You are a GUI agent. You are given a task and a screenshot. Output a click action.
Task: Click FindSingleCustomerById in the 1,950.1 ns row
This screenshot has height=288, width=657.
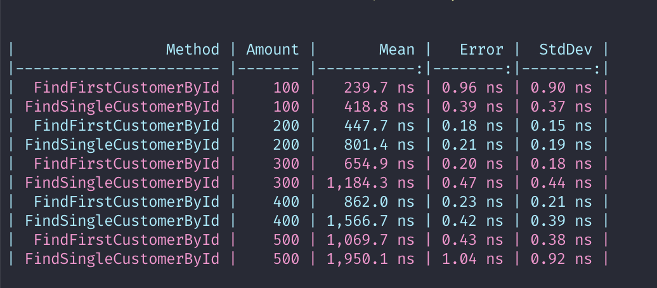point(122,259)
